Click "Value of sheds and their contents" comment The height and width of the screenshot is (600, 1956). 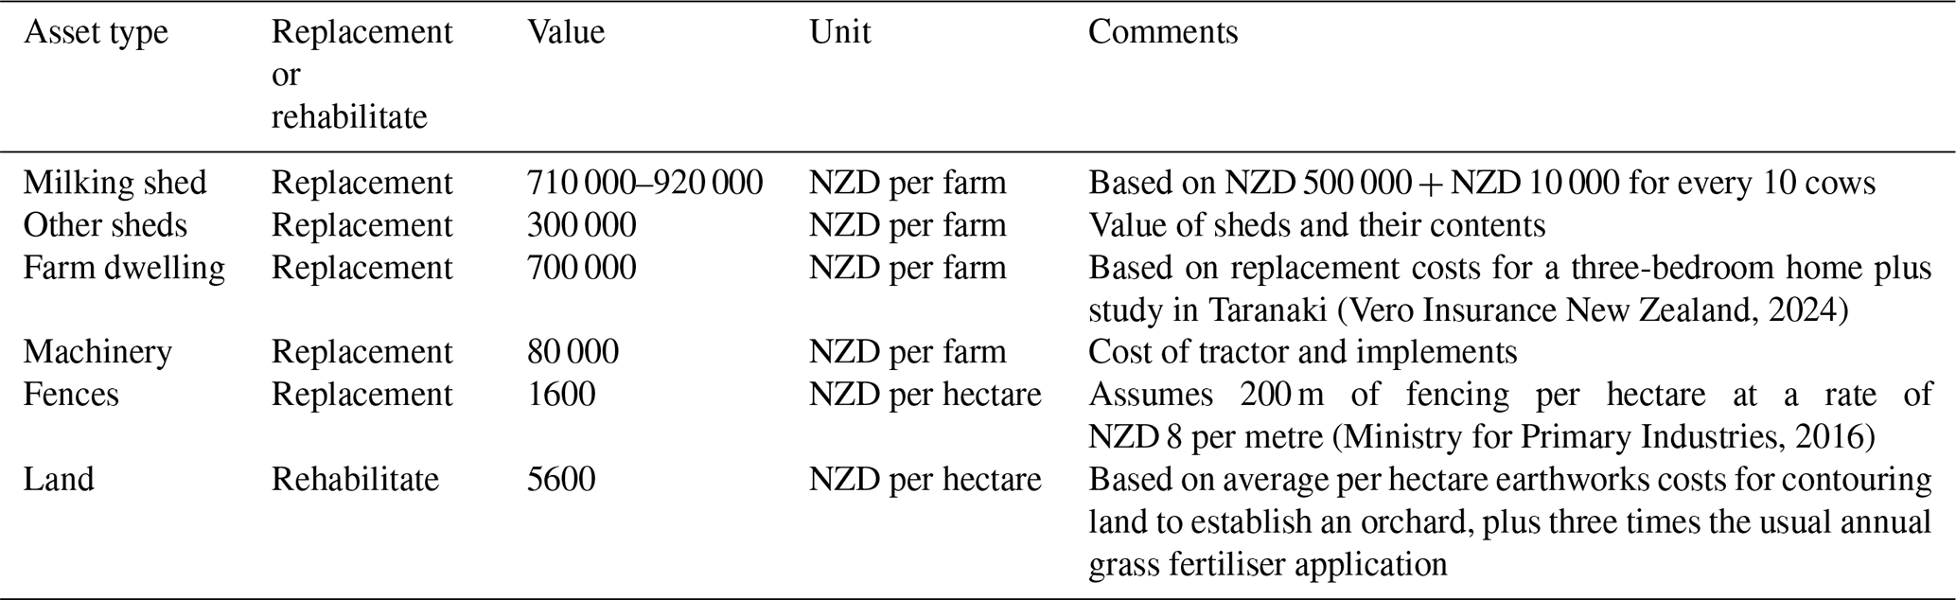[x=1316, y=225]
